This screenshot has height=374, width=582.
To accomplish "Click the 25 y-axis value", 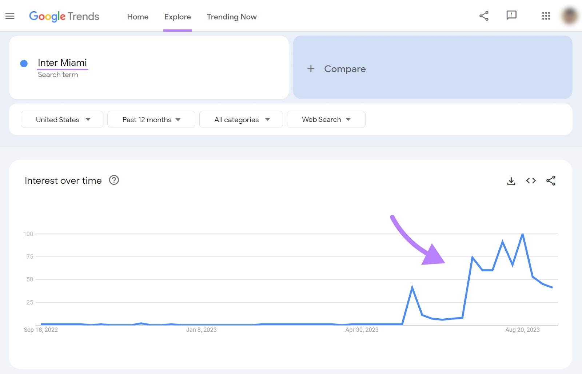I will click(x=30, y=302).
